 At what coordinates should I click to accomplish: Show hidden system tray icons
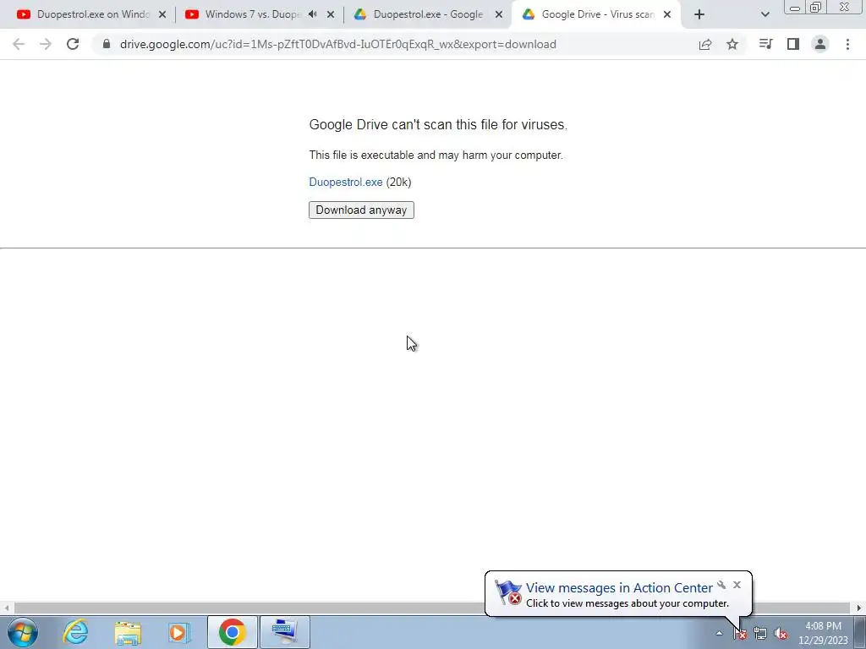tap(719, 634)
